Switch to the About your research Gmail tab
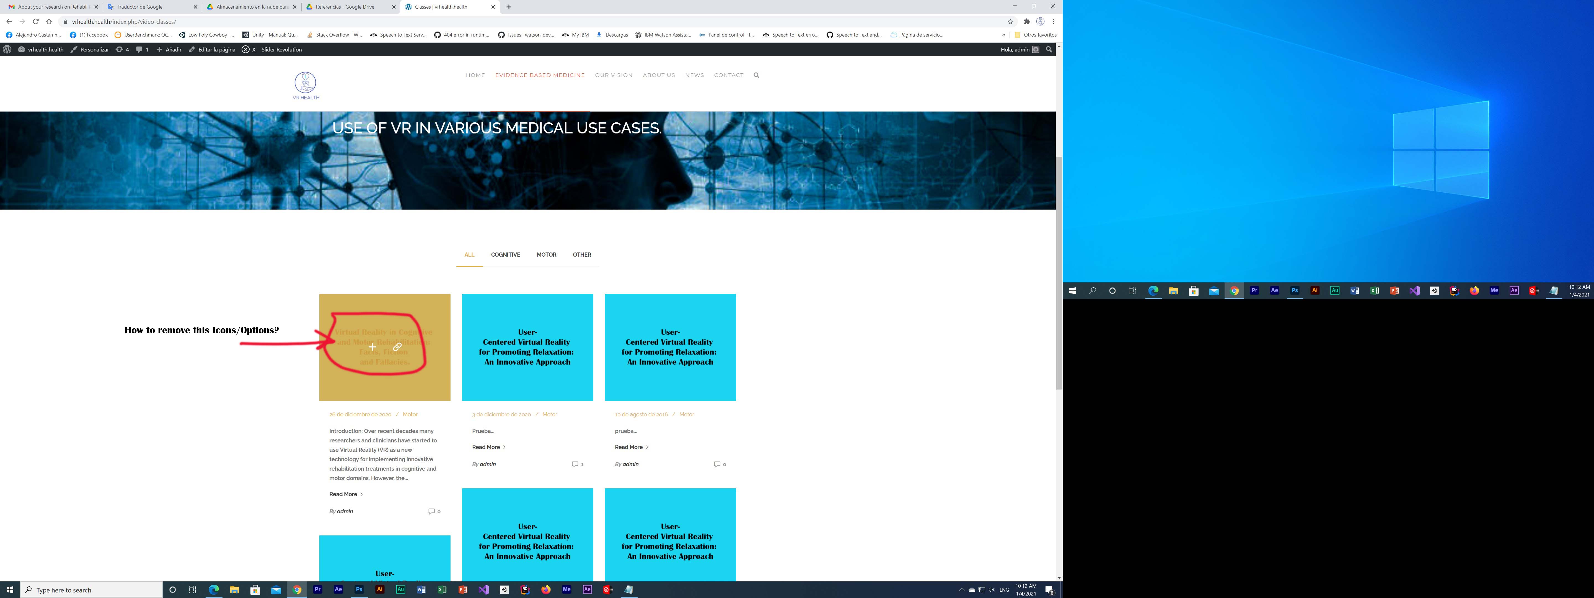This screenshot has height=598, width=1594. coord(53,7)
